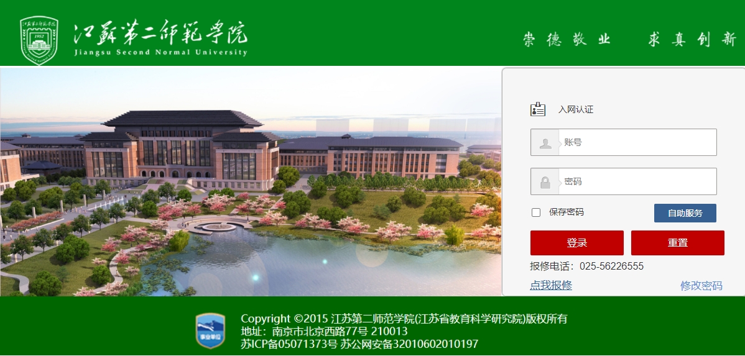Click the campus building banner image
This screenshot has height=356, width=745.
251,182
